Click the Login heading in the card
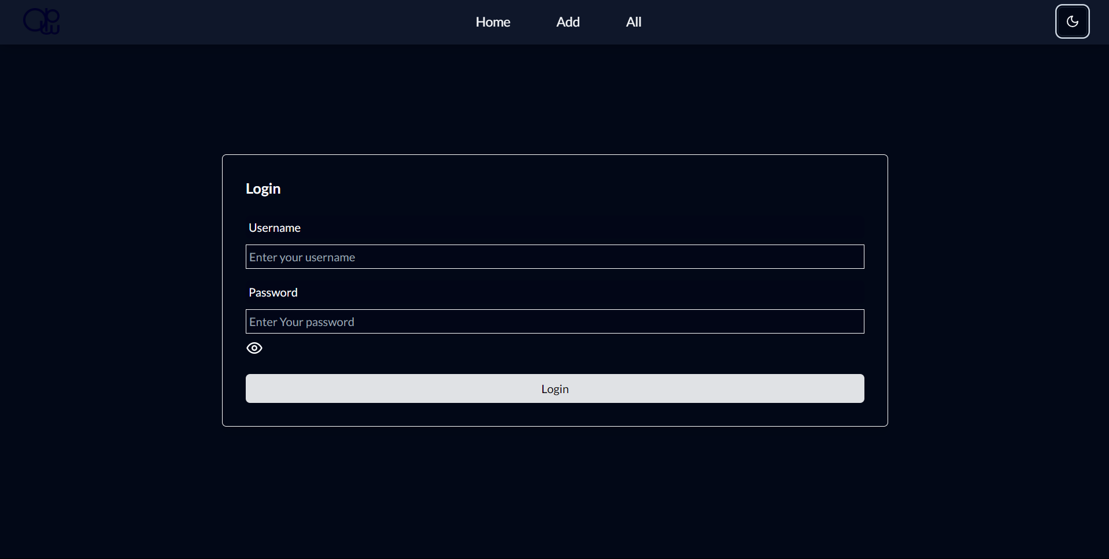This screenshot has height=559, width=1109. pos(263,189)
